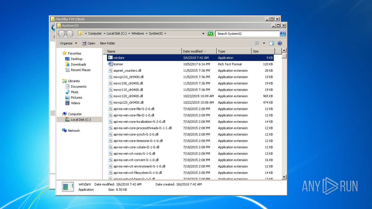Screen dimensions: 372x209
Task: Sort by the Type column header
Action: [234, 51]
